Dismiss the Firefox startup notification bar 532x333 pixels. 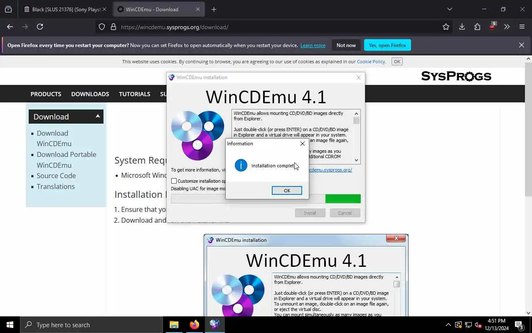click(522, 45)
